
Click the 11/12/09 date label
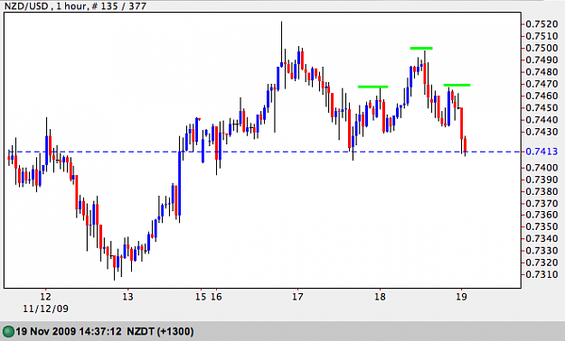point(45,309)
